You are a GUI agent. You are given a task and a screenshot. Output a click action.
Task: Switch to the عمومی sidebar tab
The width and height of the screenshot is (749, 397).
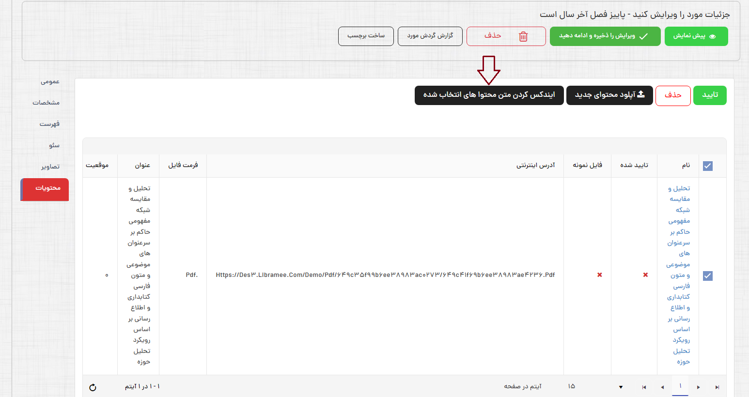50,82
